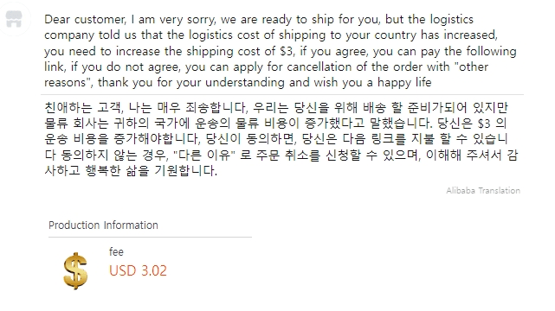Click the line under Production Information

(x=150, y=238)
